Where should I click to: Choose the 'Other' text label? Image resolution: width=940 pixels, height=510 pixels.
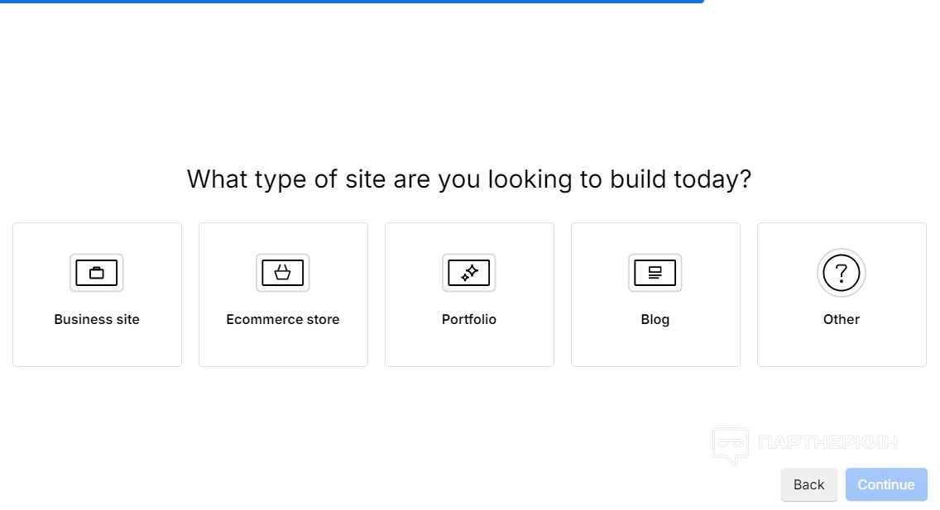click(842, 319)
